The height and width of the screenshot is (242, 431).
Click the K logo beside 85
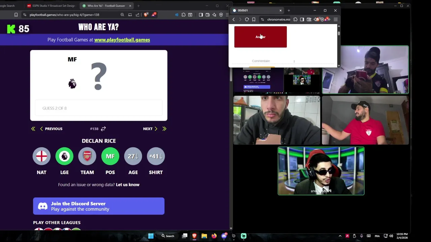11,29
